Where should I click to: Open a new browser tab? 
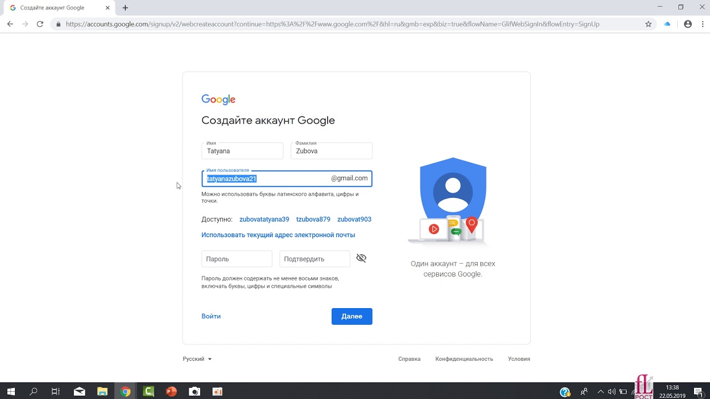coord(125,8)
